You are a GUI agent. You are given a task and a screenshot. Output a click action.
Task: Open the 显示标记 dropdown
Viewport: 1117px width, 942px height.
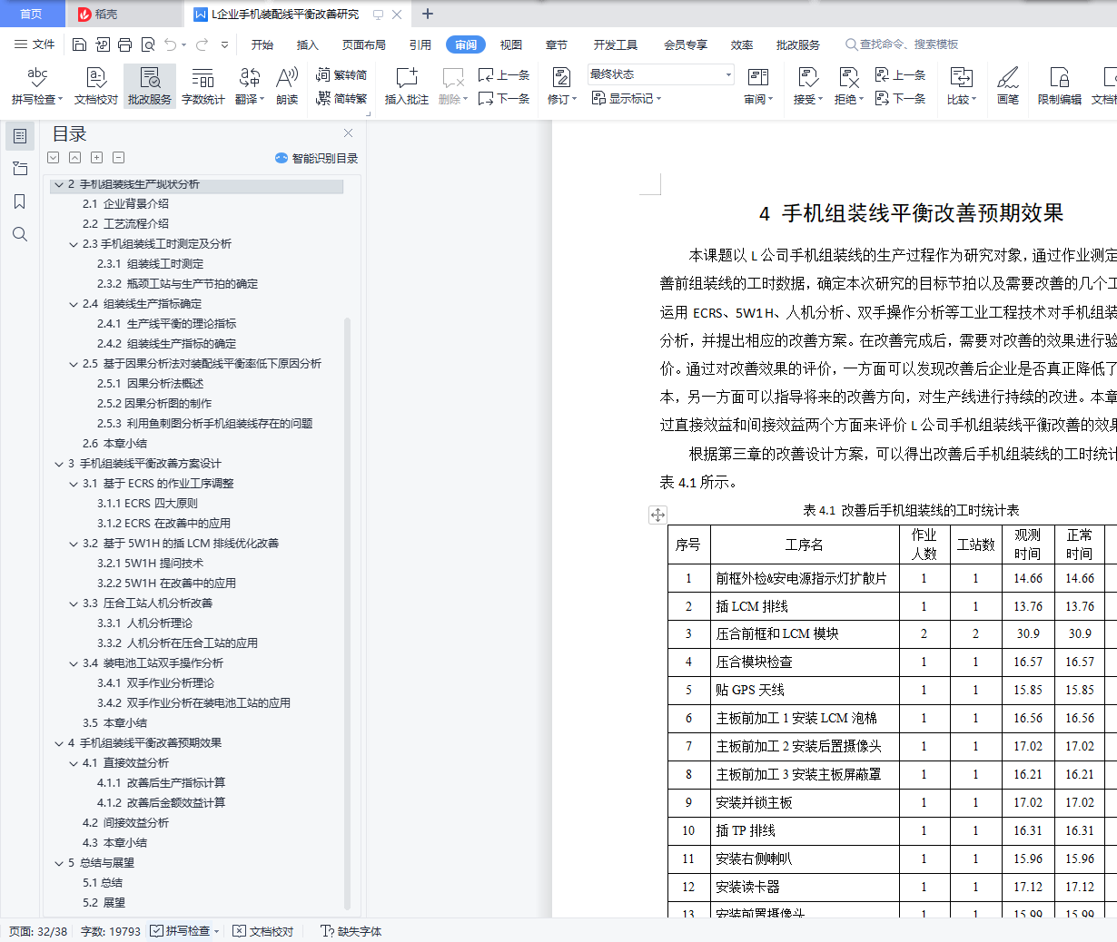click(x=627, y=98)
